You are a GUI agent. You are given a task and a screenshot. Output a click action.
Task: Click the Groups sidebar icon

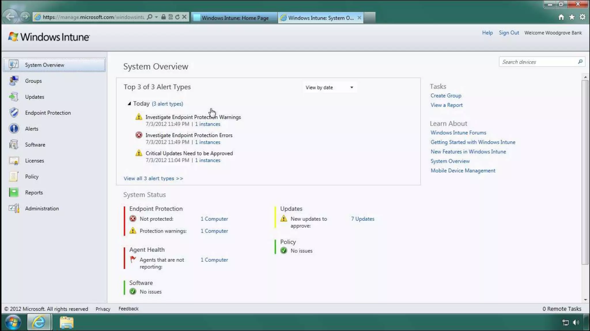[x=14, y=81]
